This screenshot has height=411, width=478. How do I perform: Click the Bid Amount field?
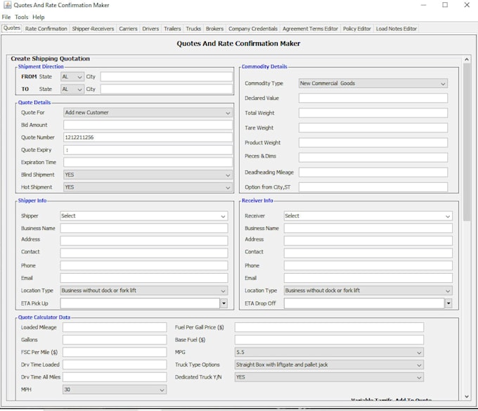148,125
